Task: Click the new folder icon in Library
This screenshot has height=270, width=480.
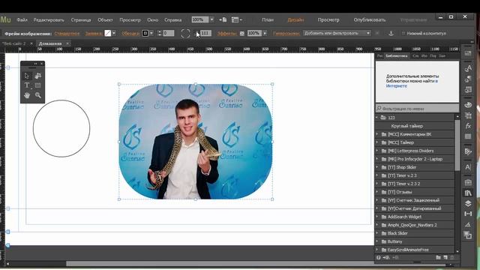Action: click(x=438, y=257)
